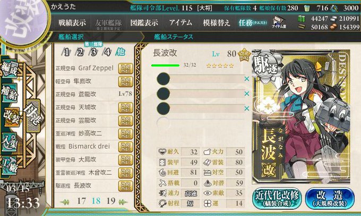Viewport: 361px width, 216px height.
Task: Clear the second equipment slot X mark
Action: [x=246, y=94]
